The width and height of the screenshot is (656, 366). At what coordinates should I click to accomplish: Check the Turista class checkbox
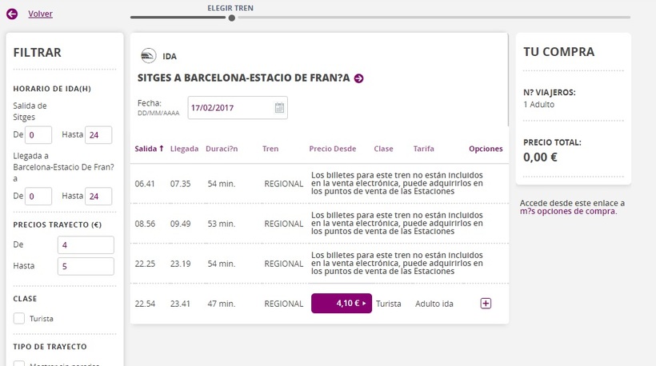(x=19, y=319)
